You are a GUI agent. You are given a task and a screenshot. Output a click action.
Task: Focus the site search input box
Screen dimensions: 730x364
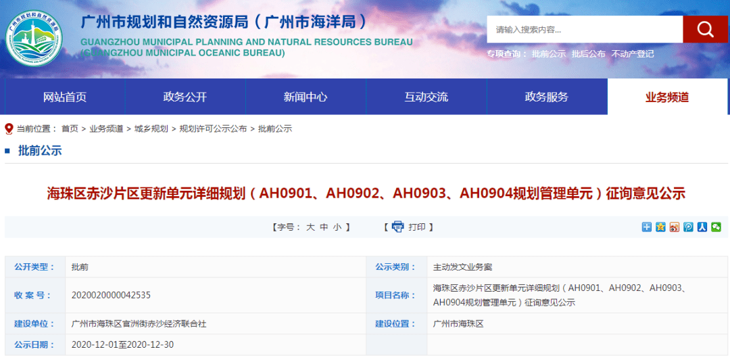tap(585, 29)
